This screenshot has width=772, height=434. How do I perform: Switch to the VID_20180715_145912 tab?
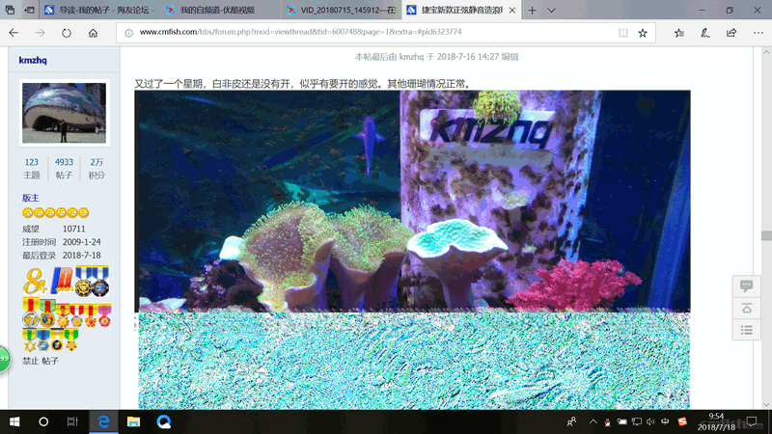pos(342,10)
